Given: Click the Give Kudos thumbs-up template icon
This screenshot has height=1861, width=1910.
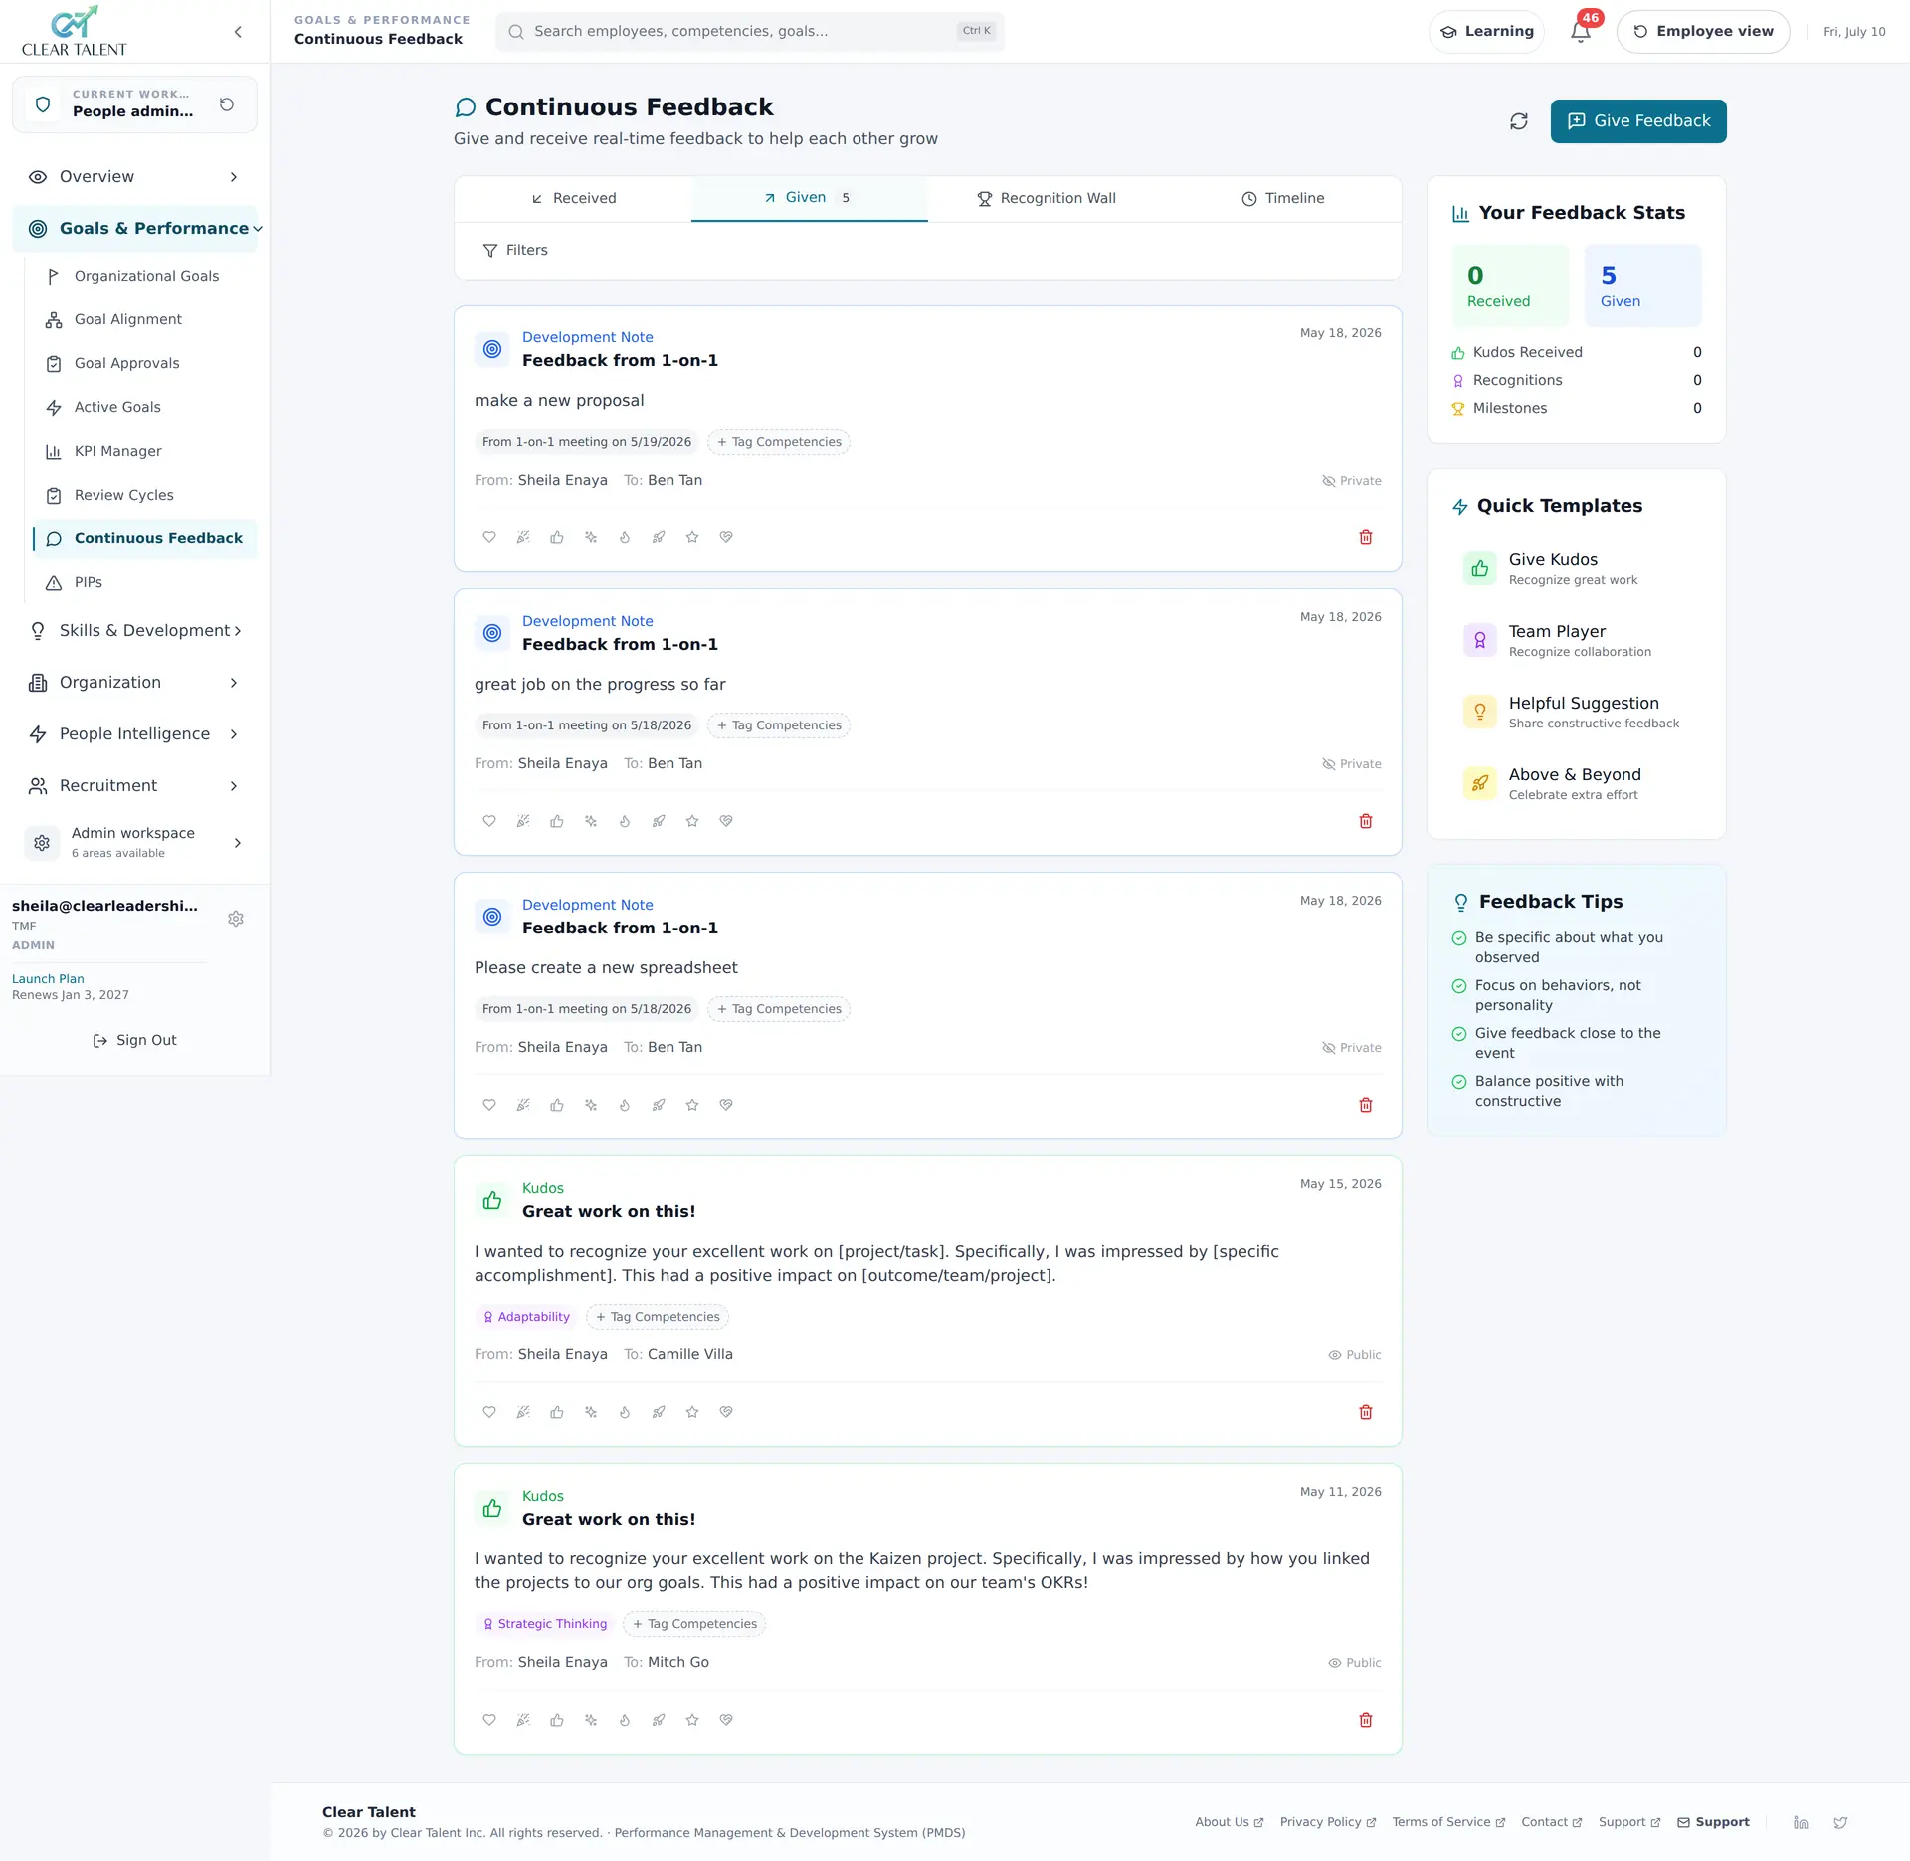Looking at the screenshot, I should [1480, 568].
